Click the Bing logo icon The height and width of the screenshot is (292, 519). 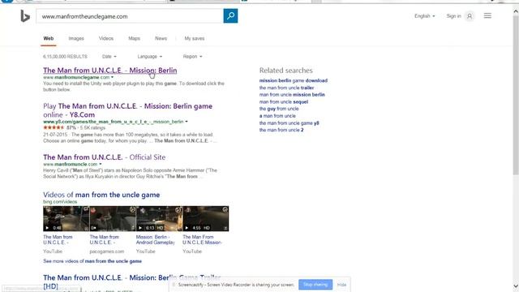click(25, 16)
